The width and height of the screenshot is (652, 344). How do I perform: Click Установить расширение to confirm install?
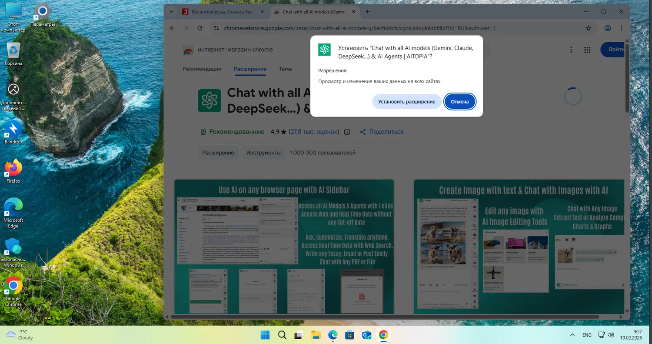pos(406,101)
